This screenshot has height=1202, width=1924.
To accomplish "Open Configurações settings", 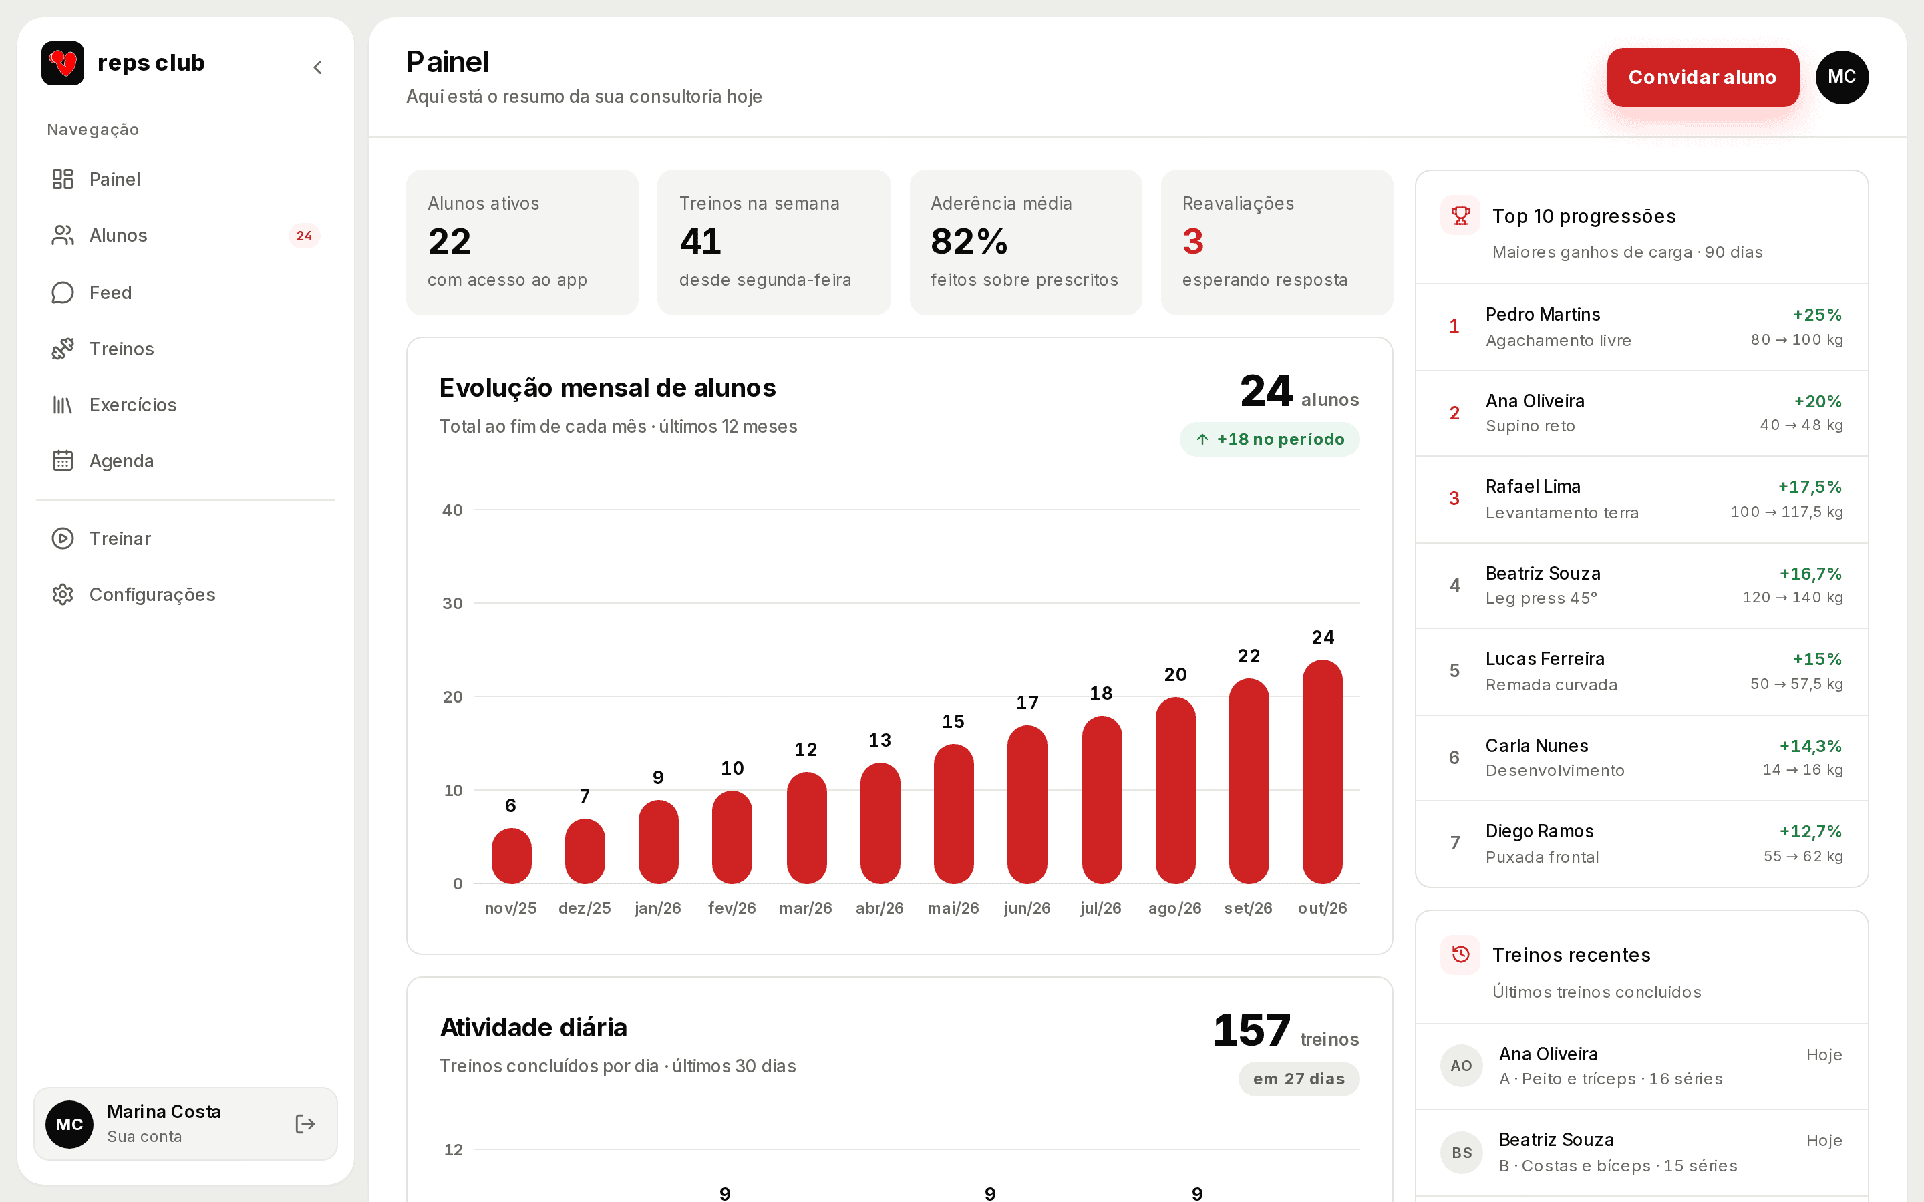I will click(185, 594).
